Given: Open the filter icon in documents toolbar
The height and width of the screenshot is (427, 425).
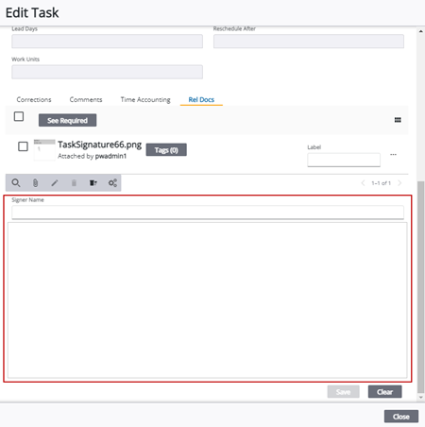Looking at the screenshot, I should coord(93,183).
